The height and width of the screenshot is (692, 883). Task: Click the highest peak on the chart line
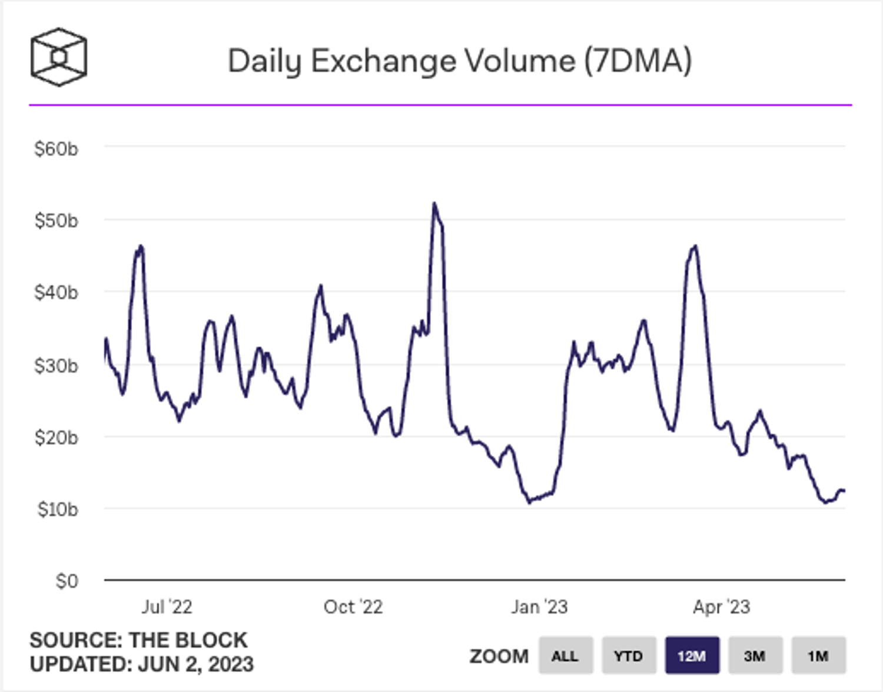pyautogui.click(x=434, y=203)
